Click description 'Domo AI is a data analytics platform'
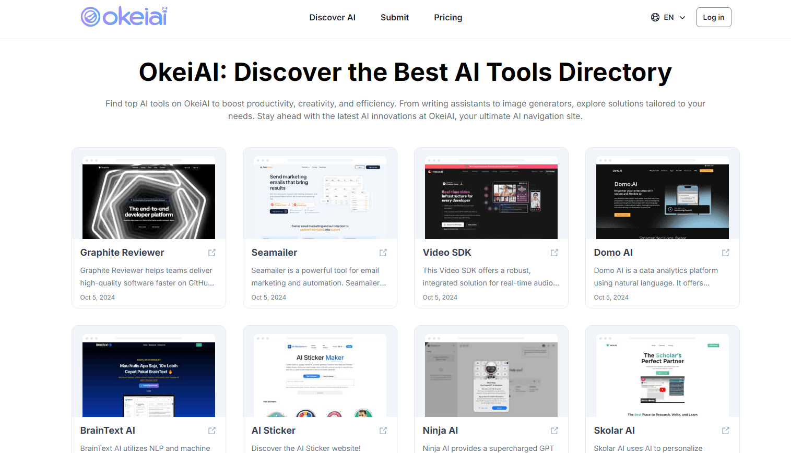 coord(656,270)
